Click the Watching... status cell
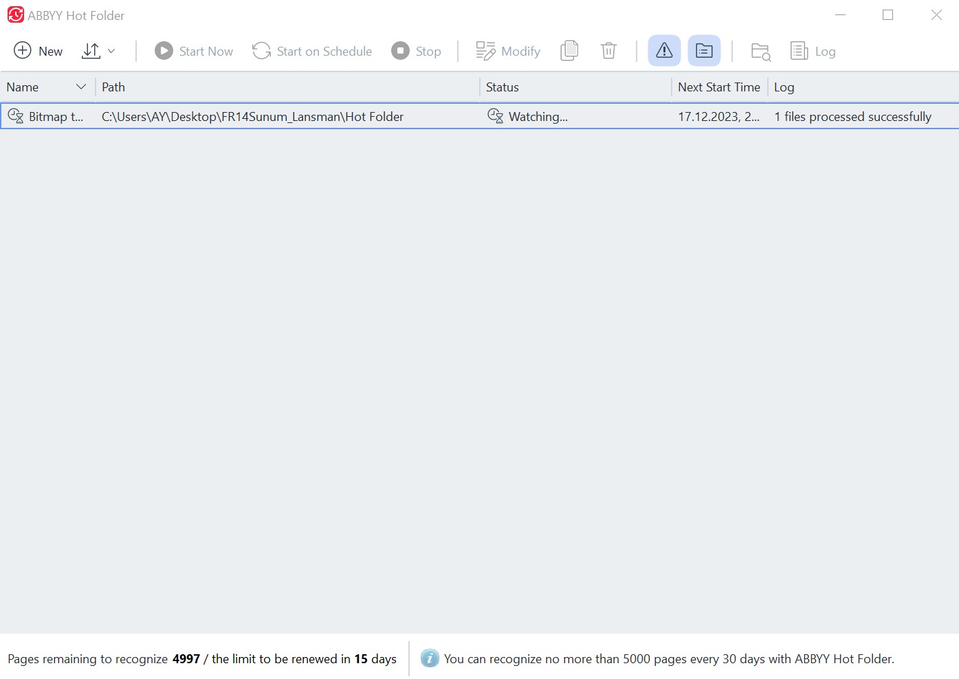 coord(538,117)
